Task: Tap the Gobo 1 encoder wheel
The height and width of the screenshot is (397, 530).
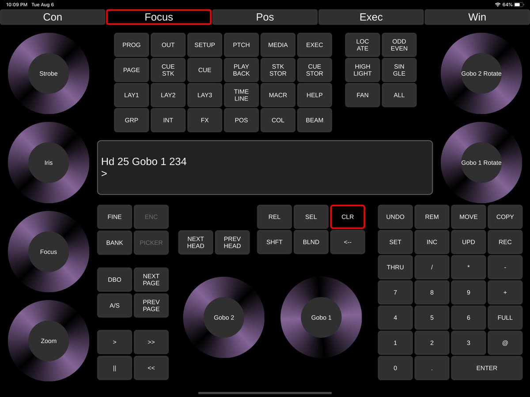Action: point(321,318)
